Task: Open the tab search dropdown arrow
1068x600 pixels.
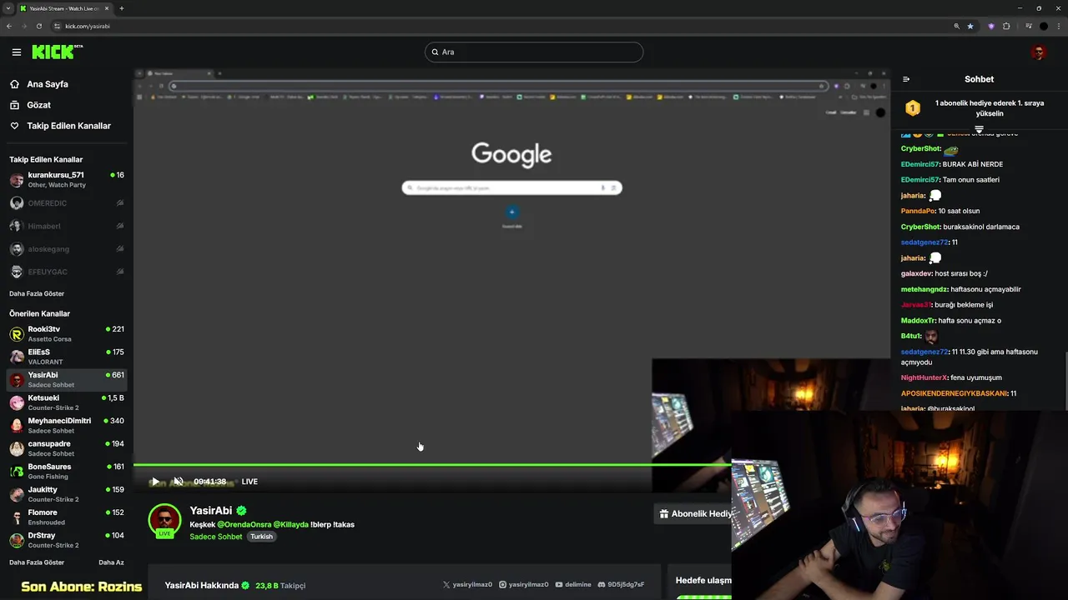Action: [x=8, y=8]
